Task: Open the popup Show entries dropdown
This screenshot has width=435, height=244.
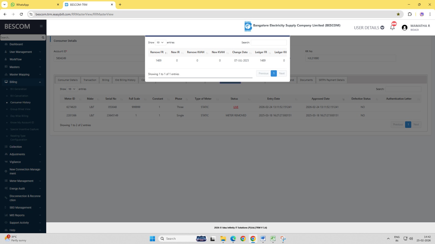Action: tap(160, 43)
